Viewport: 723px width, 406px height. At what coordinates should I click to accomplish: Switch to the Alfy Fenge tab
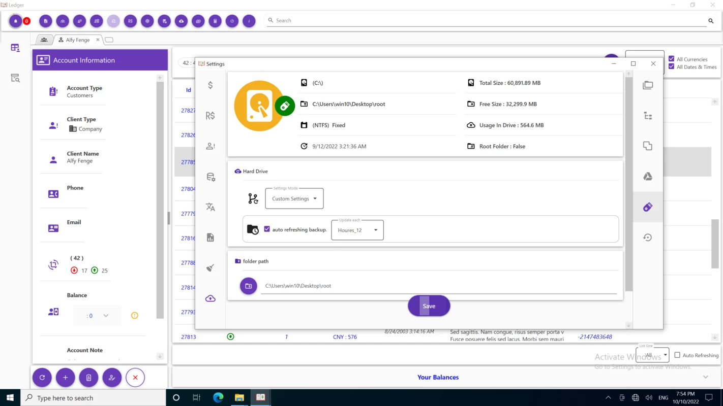pos(78,40)
